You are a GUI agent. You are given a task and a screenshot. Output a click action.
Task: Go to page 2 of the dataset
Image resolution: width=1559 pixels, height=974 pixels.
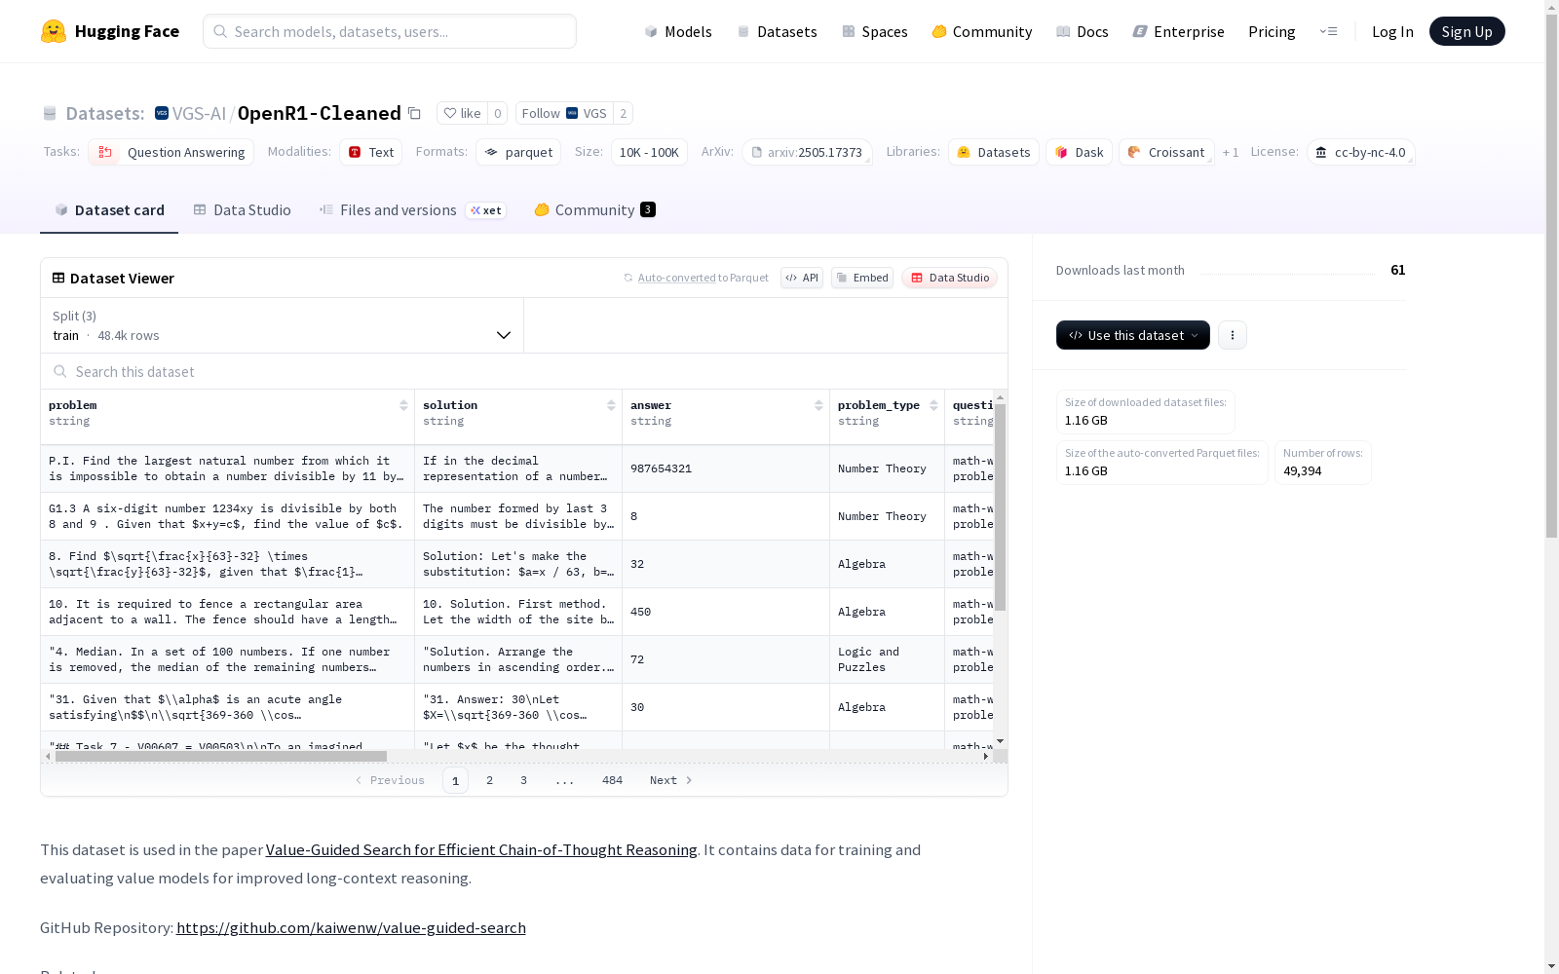[489, 780]
